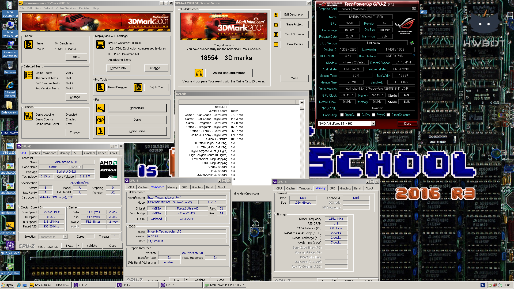The height and width of the screenshot is (289, 514).
Task: Click the Demo eye icon
Action: point(100,120)
